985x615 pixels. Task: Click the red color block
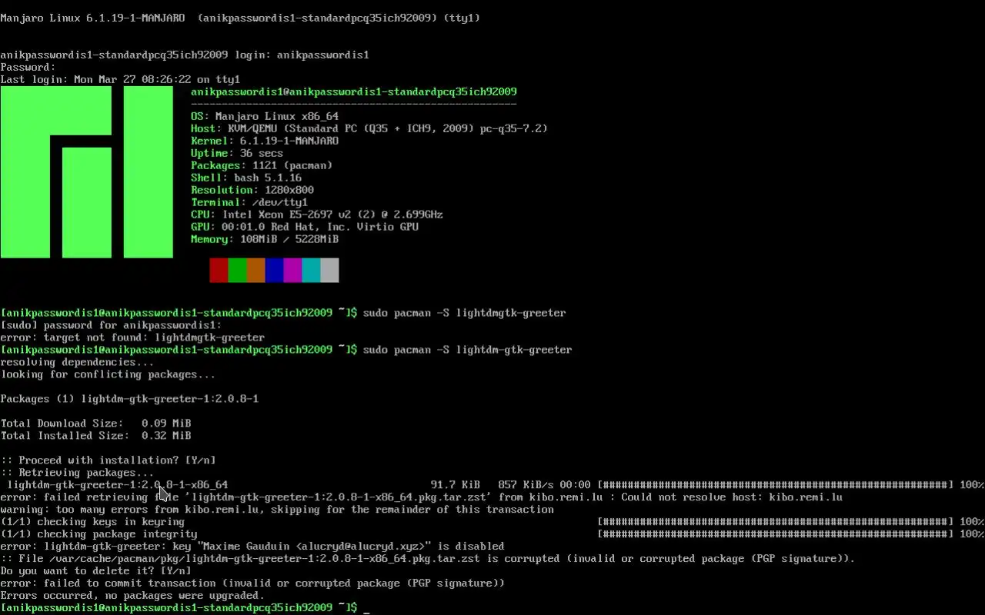219,270
